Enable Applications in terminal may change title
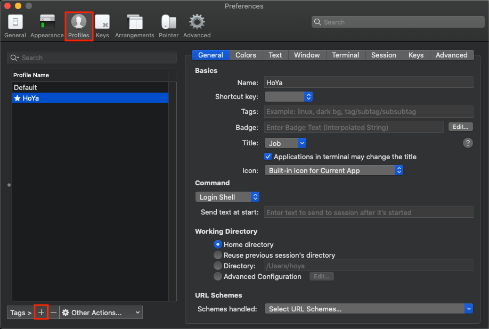 click(268, 157)
